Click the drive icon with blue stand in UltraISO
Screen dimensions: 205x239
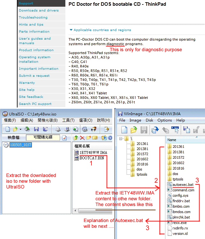[67, 129]
